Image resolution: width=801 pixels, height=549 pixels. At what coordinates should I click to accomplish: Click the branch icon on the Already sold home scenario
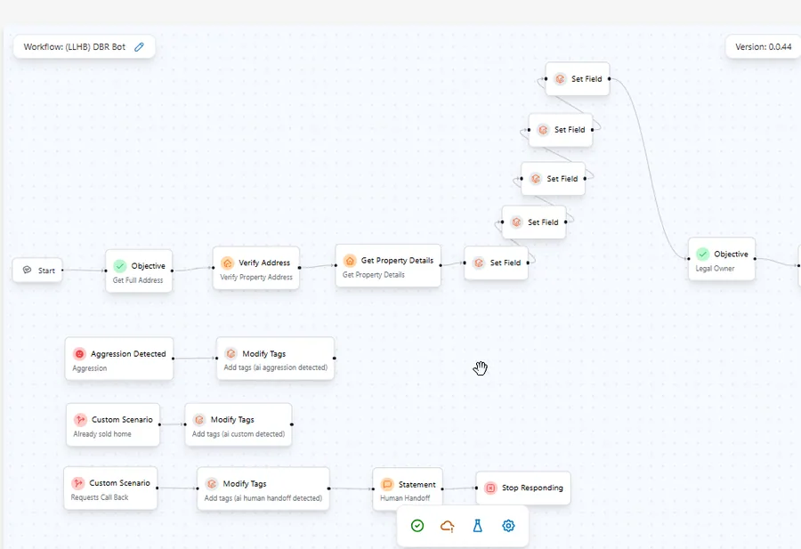80,420
